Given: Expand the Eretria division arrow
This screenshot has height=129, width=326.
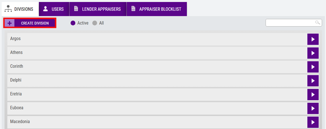Looking at the screenshot, I should (313, 95).
